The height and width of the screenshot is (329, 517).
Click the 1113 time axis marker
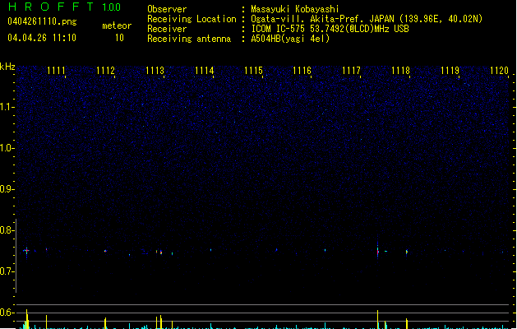(155, 71)
